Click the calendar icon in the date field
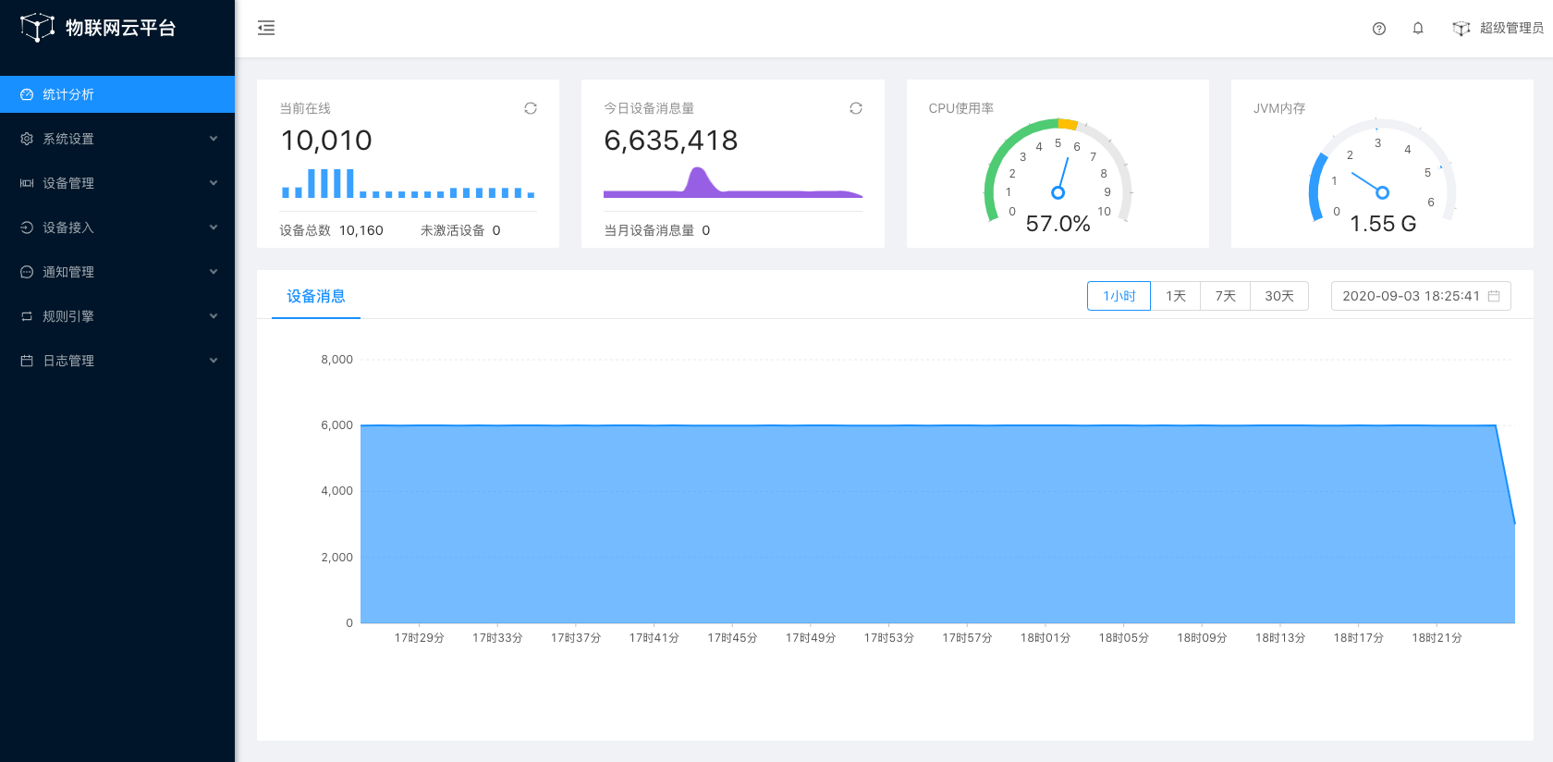 tap(1494, 296)
